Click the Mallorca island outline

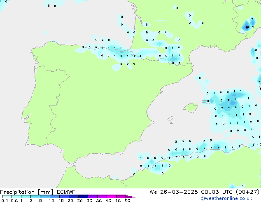coord(191,108)
